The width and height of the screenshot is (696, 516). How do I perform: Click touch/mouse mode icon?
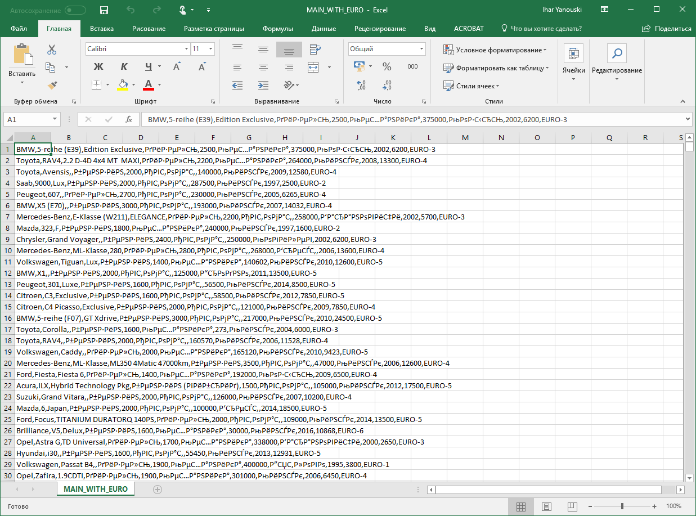tap(183, 10)
